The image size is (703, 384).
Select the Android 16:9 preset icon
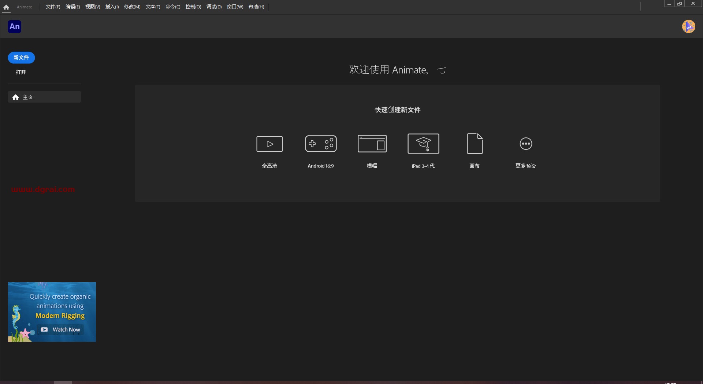tap(320, 144)
